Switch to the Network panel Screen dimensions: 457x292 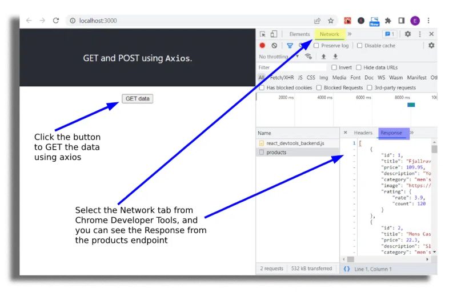[330, 34]
